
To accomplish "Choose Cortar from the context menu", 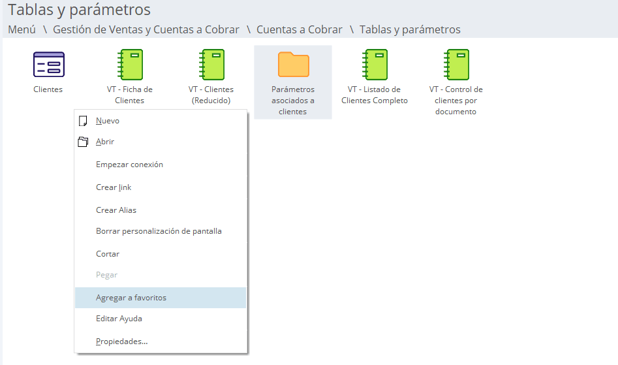I will click(x=108, y=254).
